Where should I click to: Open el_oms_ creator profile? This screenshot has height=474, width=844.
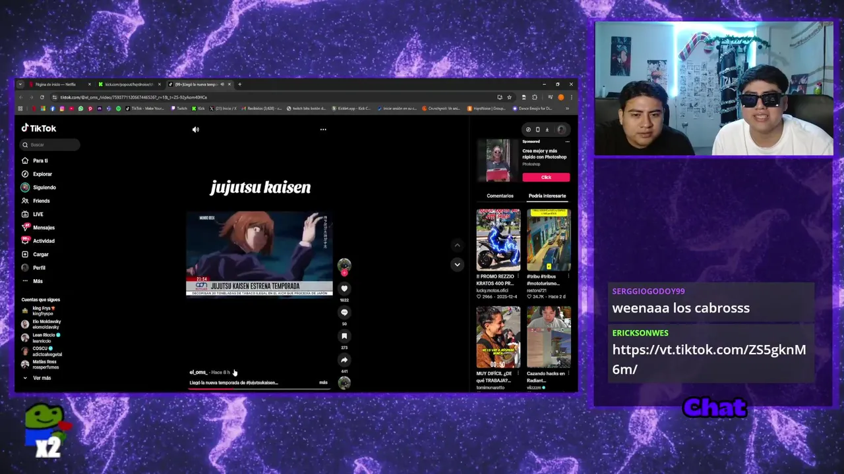point(198,372)
